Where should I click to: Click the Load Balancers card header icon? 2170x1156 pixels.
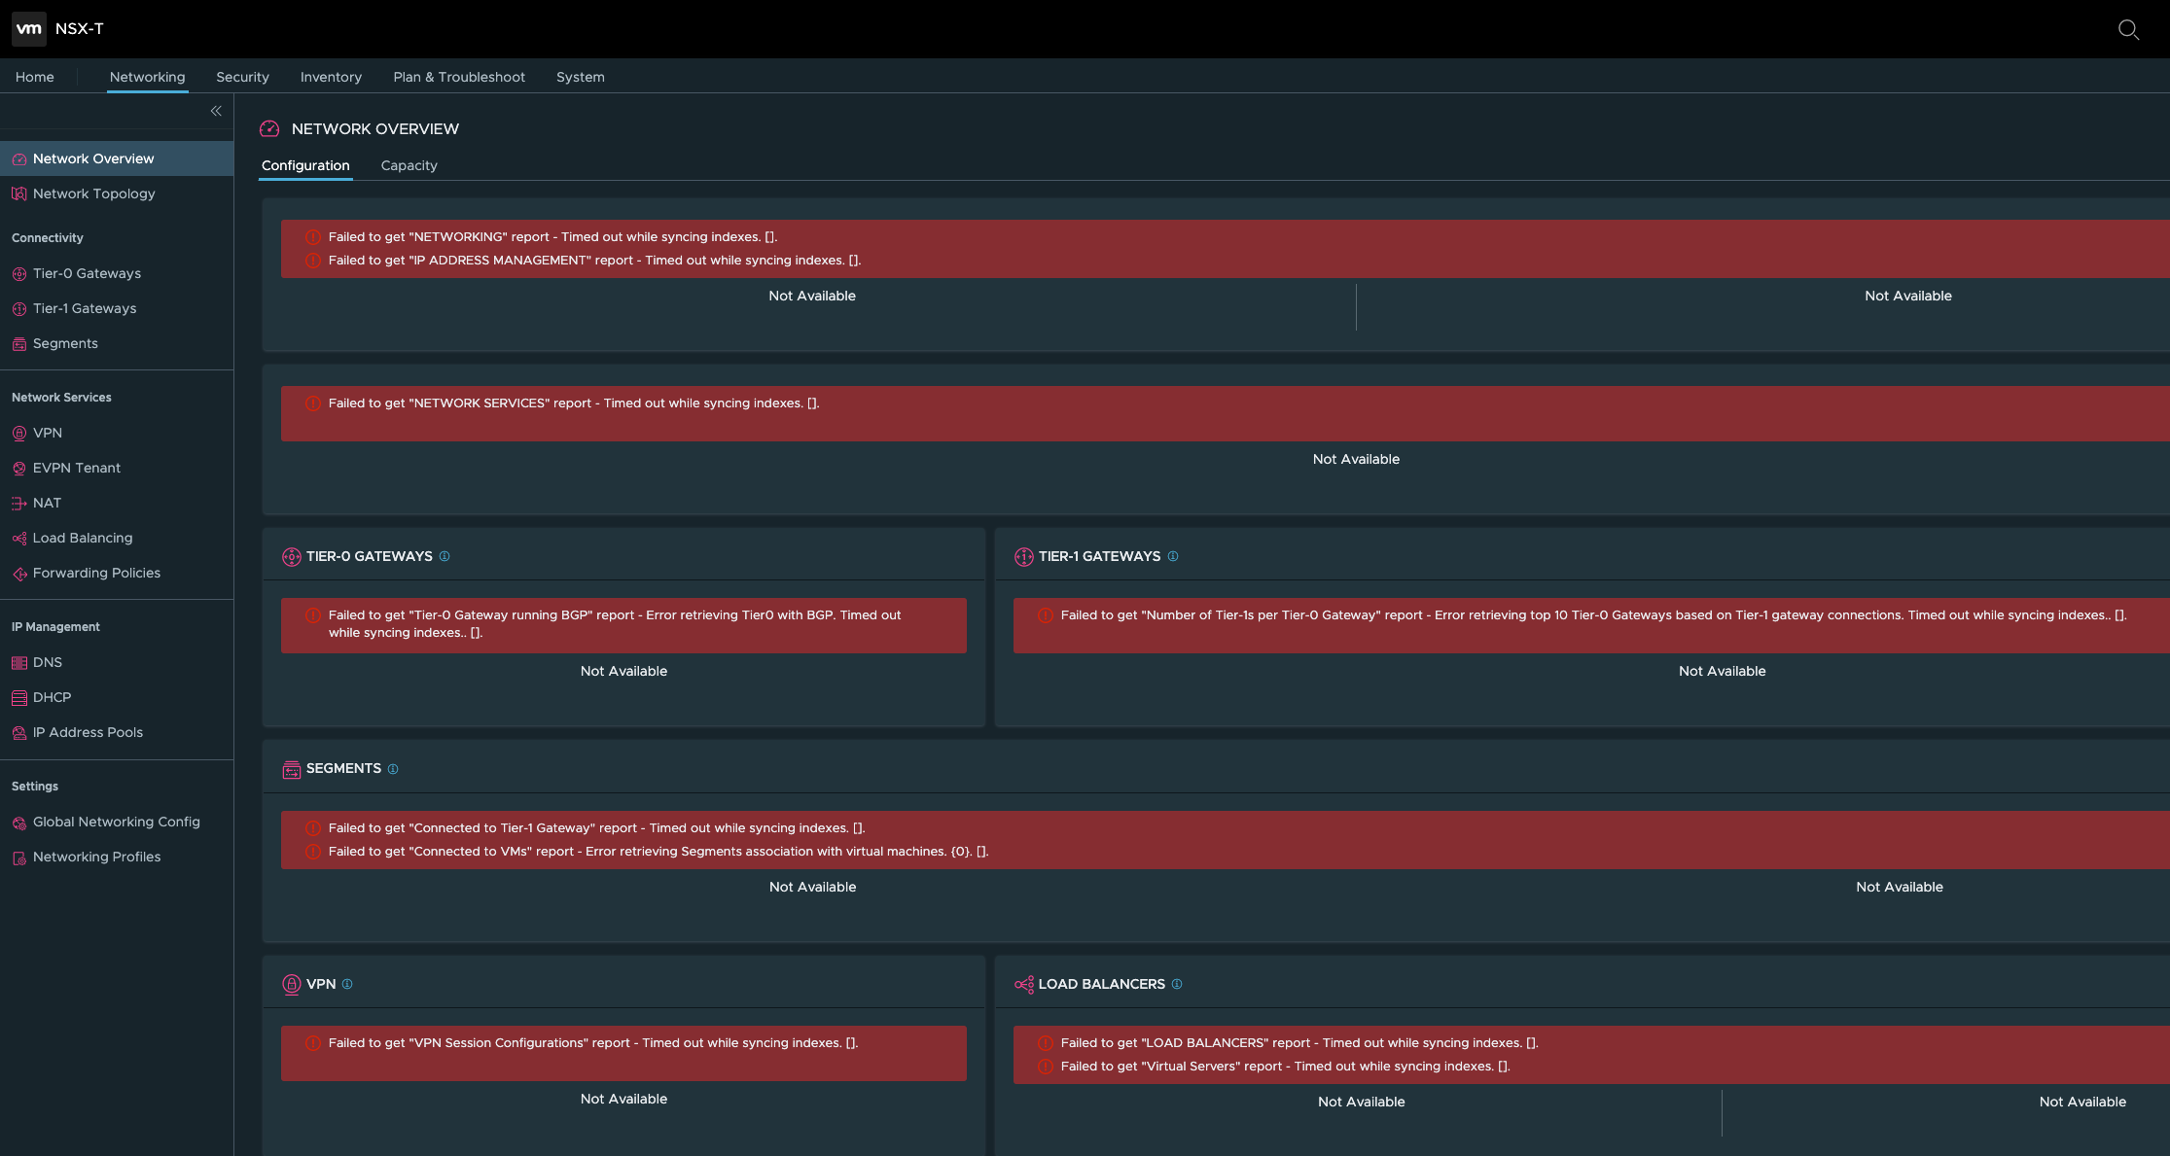pyautogui.click(x=1024, y=985)
